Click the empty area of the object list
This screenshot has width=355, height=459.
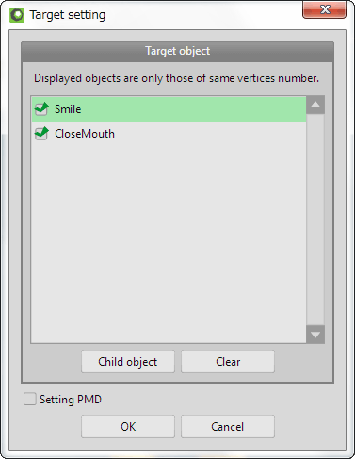[x=169, y=238]
